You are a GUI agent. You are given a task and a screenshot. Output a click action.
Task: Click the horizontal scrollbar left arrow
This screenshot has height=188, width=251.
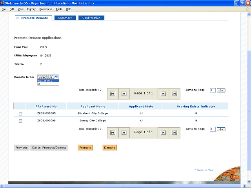click(2, 186)
